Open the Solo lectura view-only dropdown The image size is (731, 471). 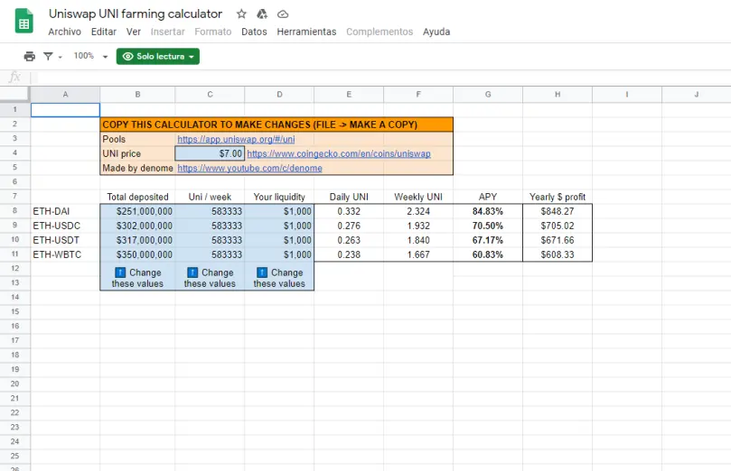[x=158, y=56]
